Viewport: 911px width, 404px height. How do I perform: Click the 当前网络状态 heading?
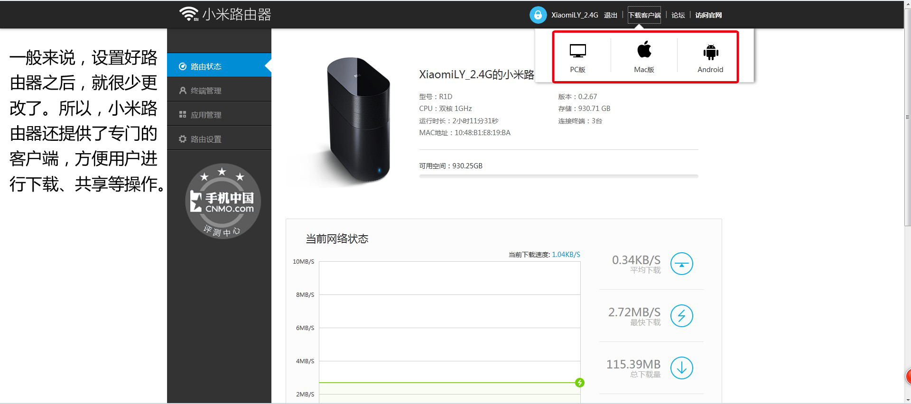click(337, 239)
